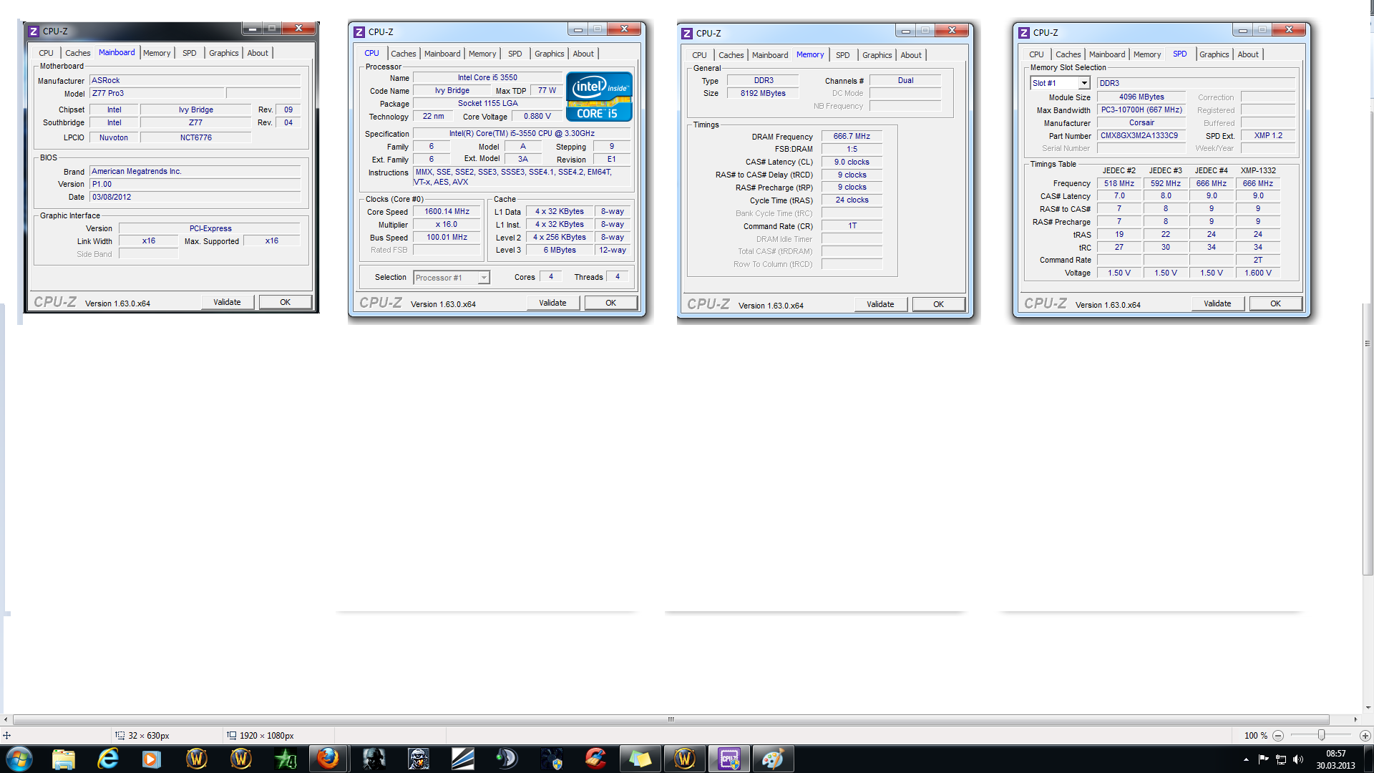Switch to Graphics tab in SPD window
Screen dimensions: 1374x773
1214,54
